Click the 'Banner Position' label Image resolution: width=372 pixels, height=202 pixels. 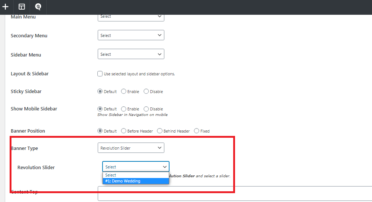28,131
